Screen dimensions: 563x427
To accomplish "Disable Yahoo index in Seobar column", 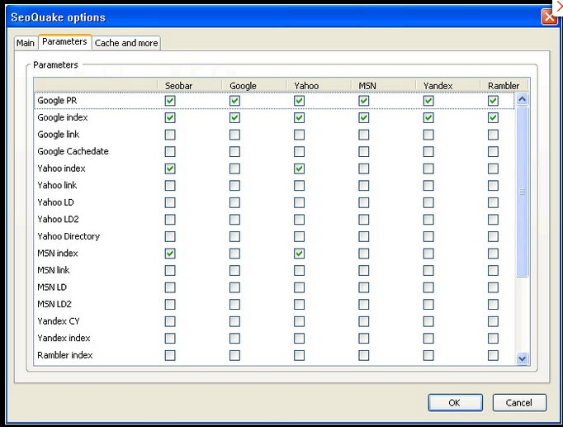I will [x=170, y=168].
